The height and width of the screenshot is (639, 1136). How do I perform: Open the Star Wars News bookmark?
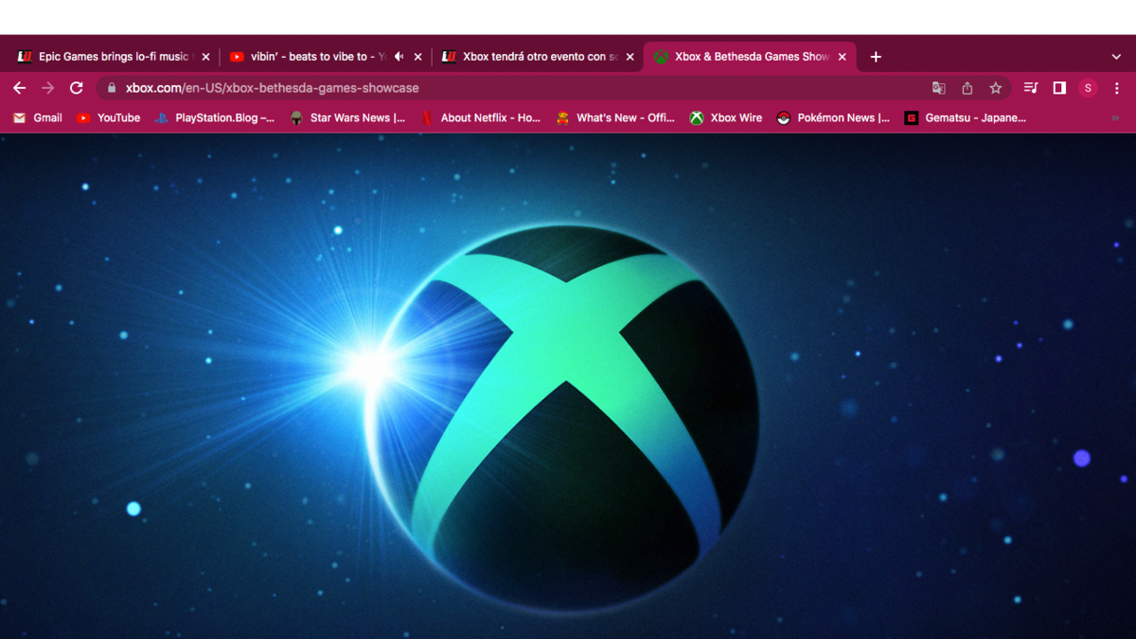point(347,118)
